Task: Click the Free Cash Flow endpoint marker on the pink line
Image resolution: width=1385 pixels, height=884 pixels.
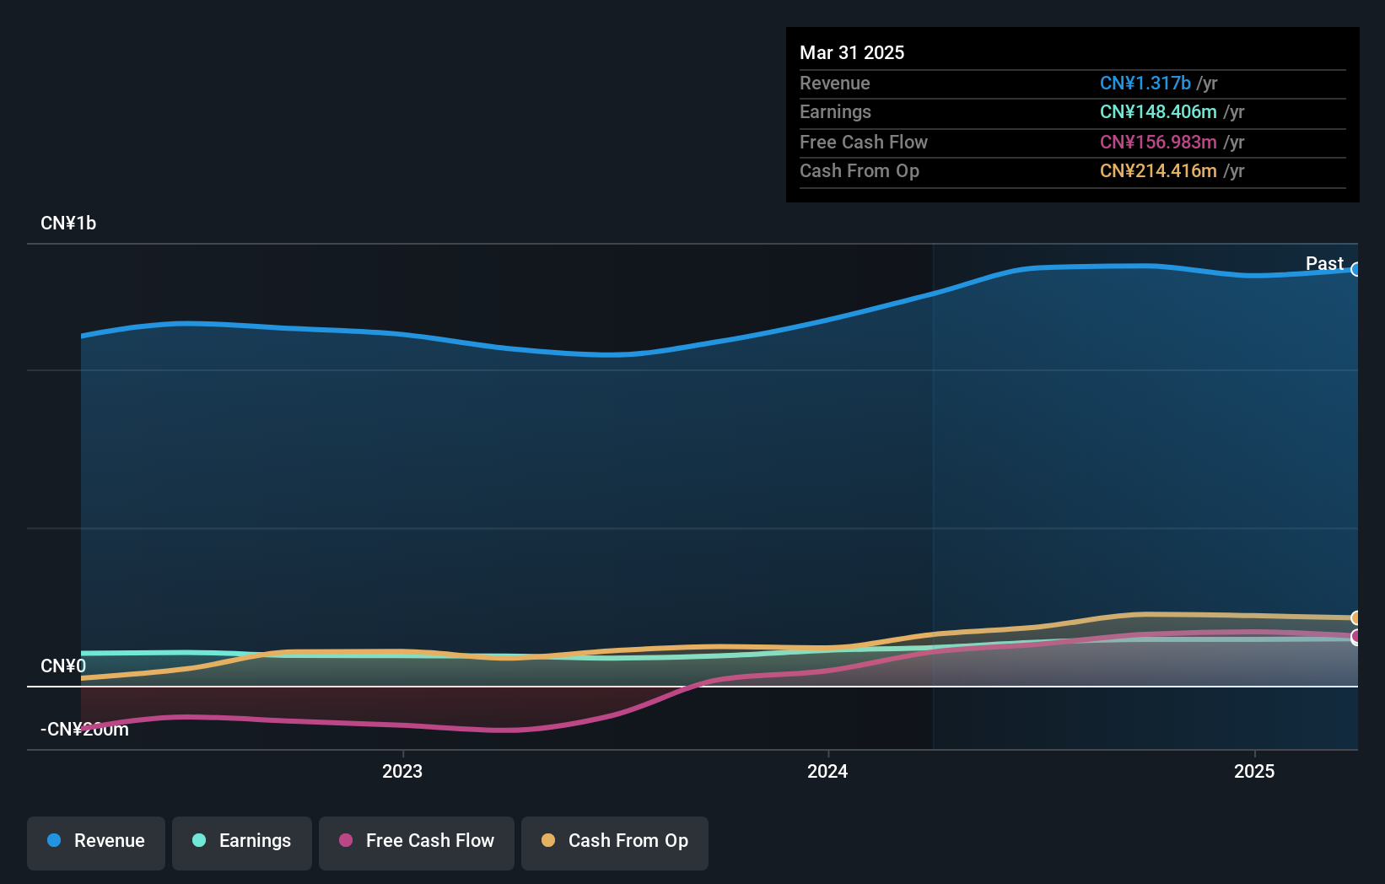Action: click(x=1356, y=637)
